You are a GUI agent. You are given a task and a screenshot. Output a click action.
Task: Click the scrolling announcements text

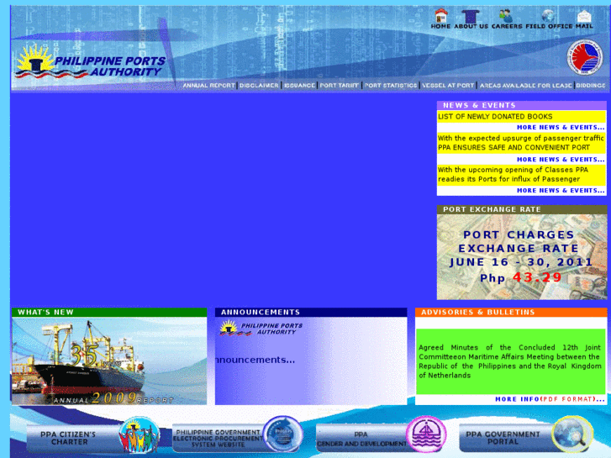[255, 360]
